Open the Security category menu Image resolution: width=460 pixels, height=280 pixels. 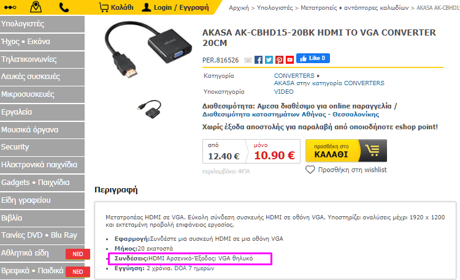pyautogui.click(x=42, y=147)
